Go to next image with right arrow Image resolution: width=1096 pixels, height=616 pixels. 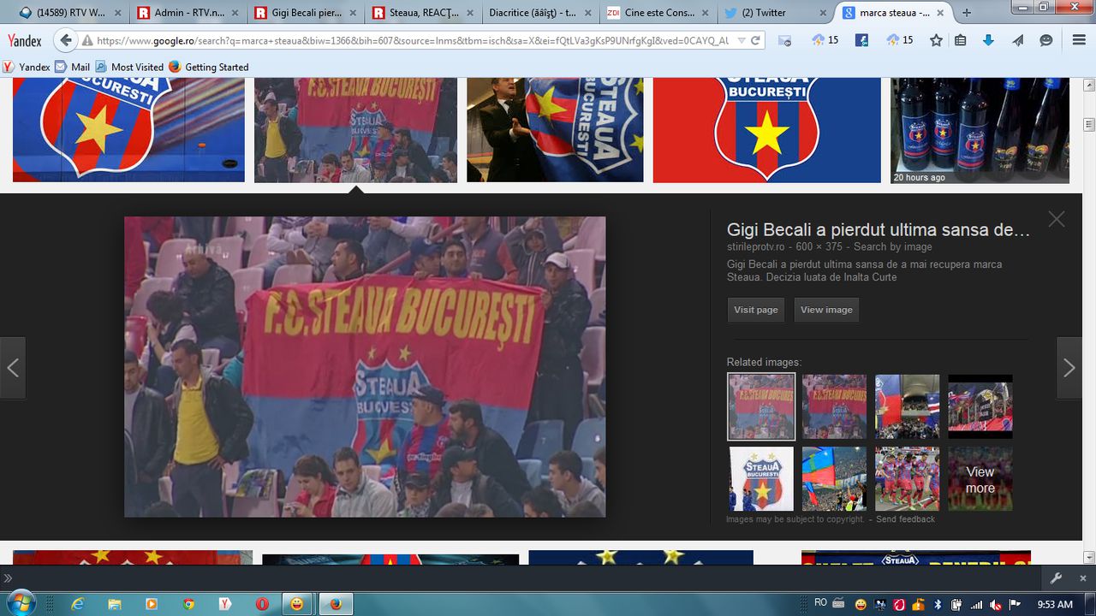pyautogui.click(x=1069, y=368)
